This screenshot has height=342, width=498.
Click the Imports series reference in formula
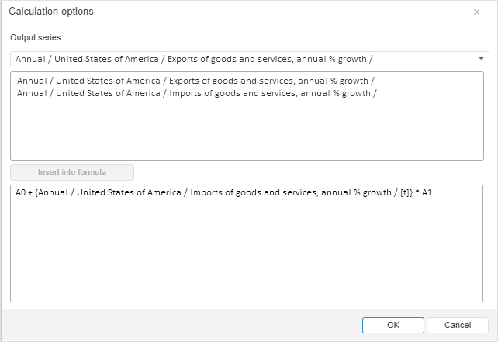(x=217, y=192)
